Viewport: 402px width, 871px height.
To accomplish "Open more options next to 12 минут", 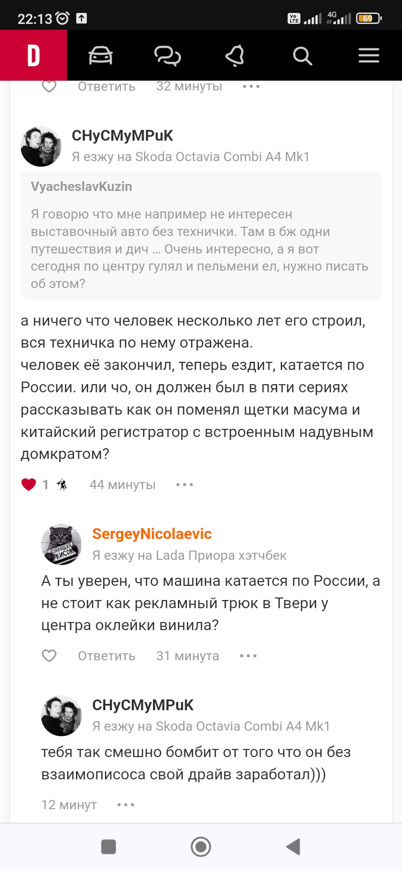I will 126,805.
